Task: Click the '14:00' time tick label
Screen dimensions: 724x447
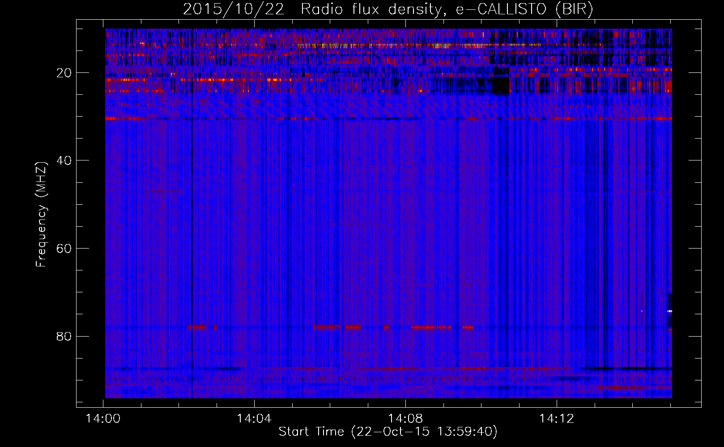Action: coord(103,419)
